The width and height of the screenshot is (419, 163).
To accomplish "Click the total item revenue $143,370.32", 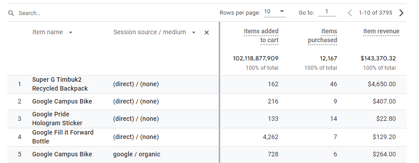I will (378, 58).
